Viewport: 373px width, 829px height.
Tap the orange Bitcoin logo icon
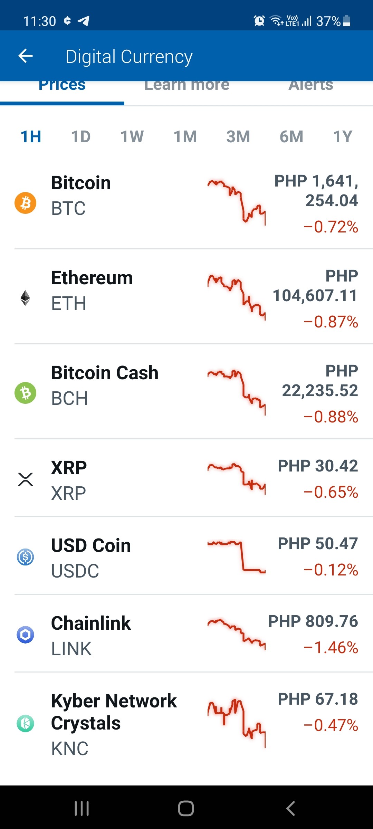25,203
